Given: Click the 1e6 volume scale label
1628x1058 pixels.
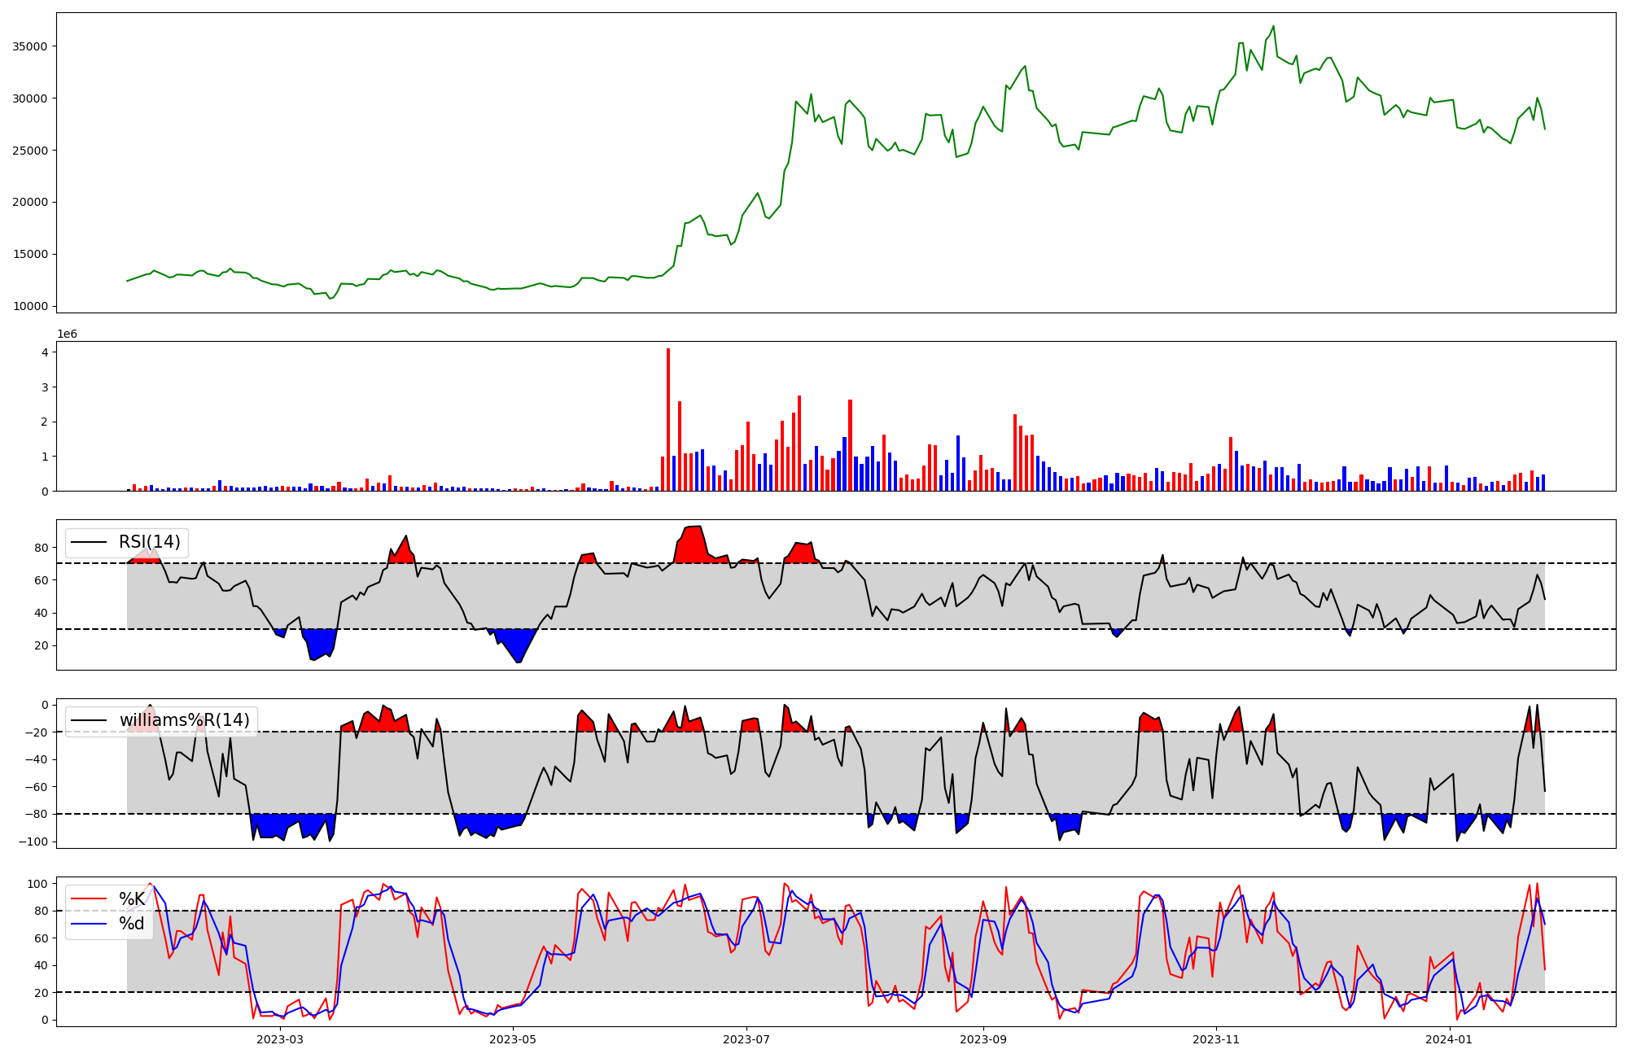Looking at the screenshot, I should [x=67, y=334].
